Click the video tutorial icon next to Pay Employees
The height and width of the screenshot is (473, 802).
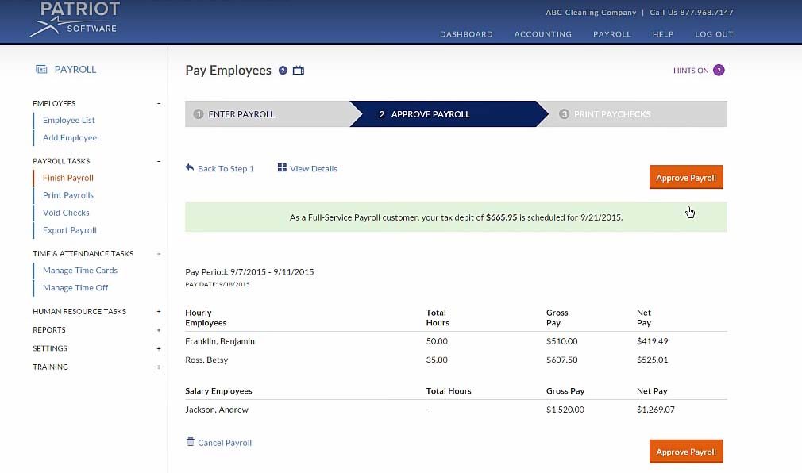pos(299,70)
